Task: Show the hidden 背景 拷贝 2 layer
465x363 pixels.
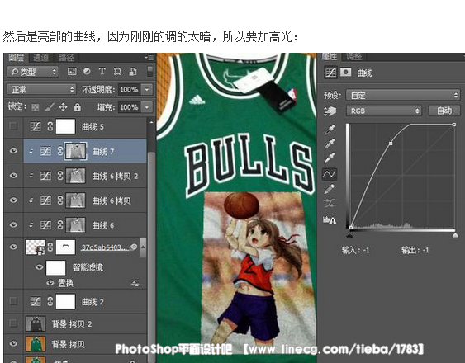Action: click(13, 323)
